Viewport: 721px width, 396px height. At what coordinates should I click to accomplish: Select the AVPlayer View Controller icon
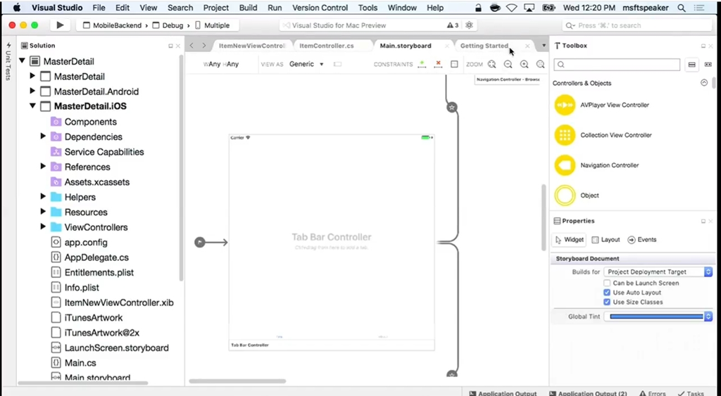[565, 105]
